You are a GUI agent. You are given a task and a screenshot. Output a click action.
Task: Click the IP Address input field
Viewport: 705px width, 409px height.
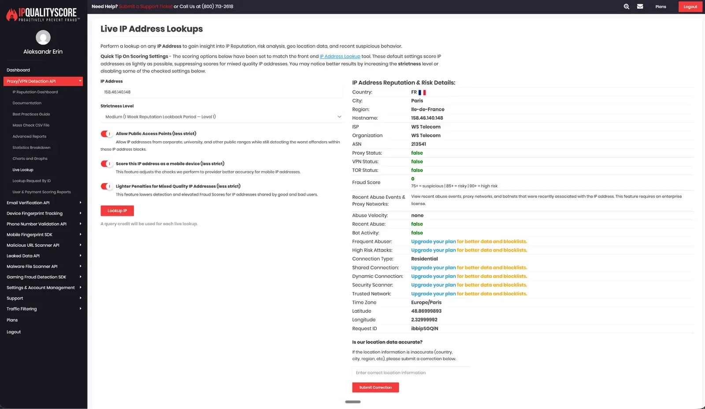222,92
